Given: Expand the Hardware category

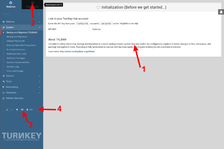Looking at the screenshot, I should 21,93.
